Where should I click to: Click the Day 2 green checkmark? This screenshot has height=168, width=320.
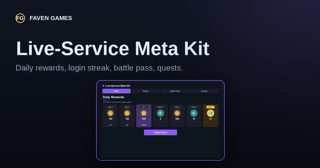(127, 125)
